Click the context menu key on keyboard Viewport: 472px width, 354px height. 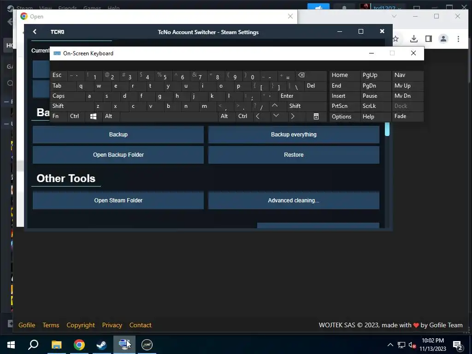(x=316, y=116)
